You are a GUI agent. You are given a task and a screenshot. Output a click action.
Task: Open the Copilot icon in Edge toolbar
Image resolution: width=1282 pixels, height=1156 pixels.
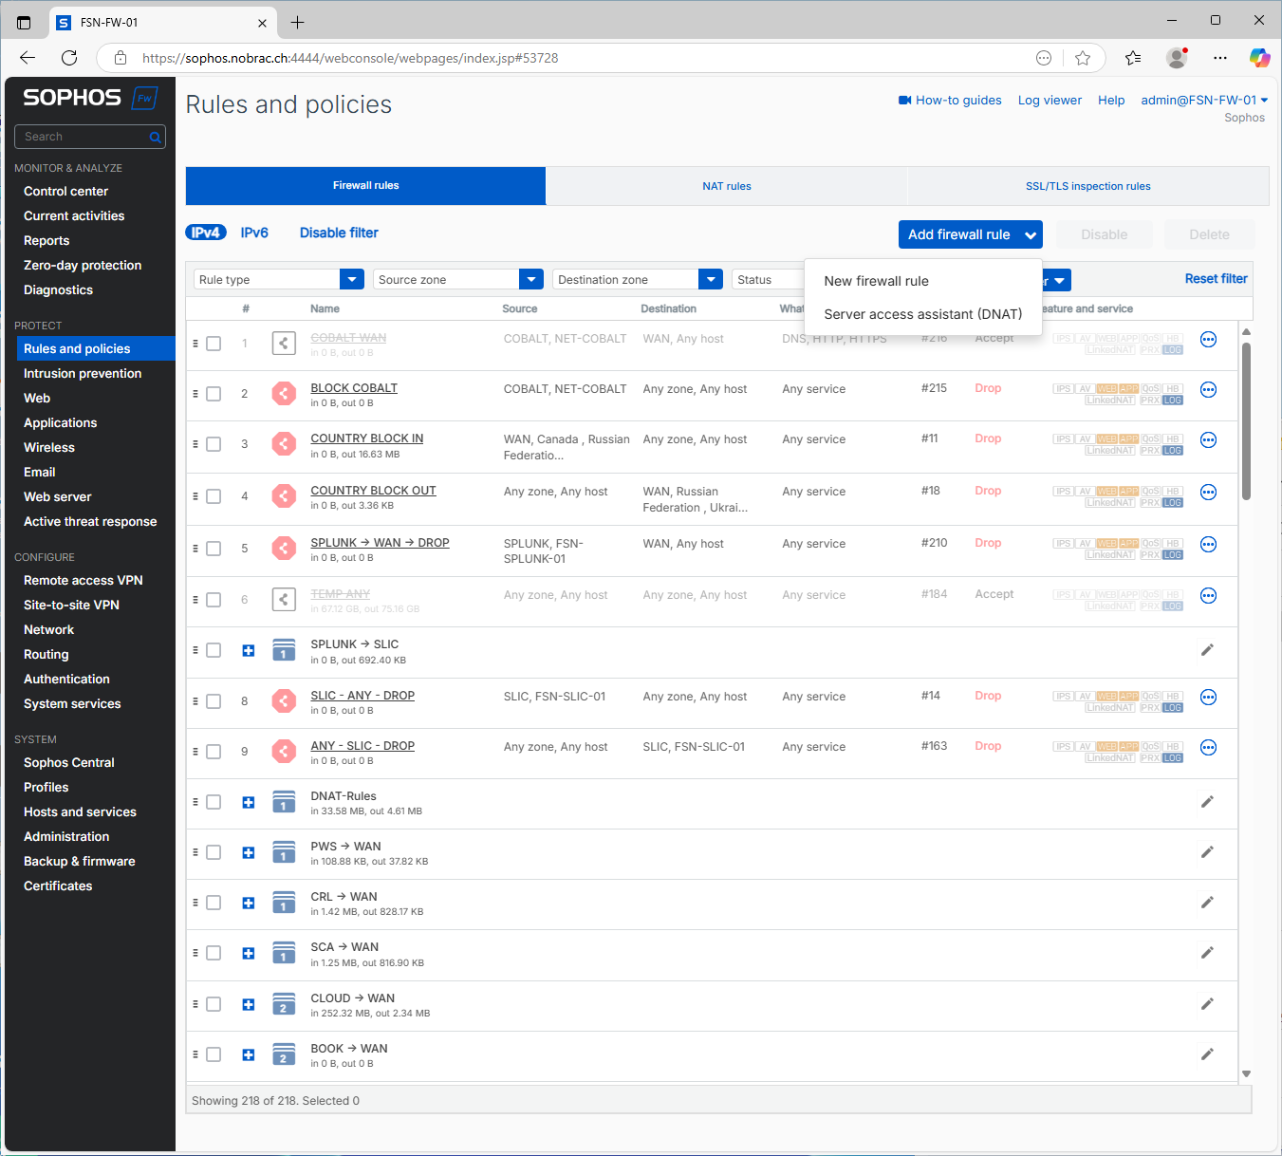click(1259, 58)
